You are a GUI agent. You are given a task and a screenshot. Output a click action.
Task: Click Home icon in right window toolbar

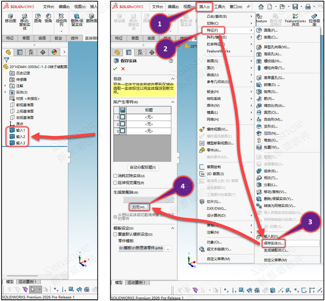click(261, 6)
